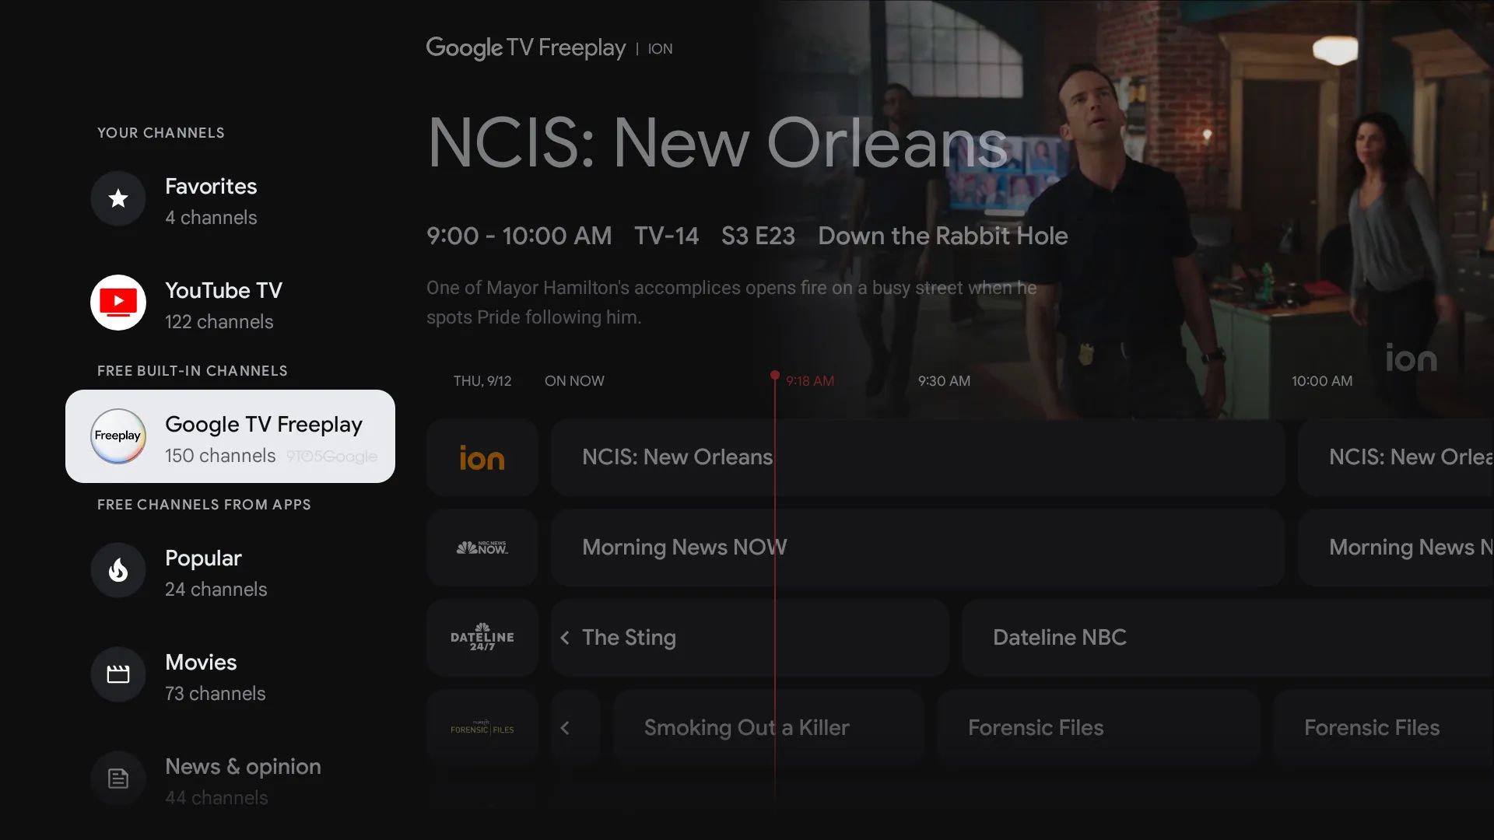Open Popular free channels icon
1494x840 pixels.
click(119, 570)
